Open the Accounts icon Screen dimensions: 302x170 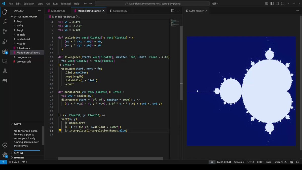tap(5, 145)
